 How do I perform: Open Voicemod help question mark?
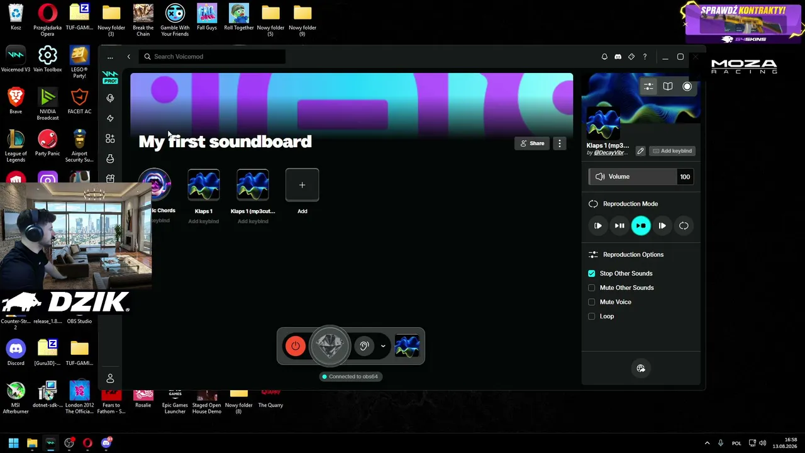645,57
